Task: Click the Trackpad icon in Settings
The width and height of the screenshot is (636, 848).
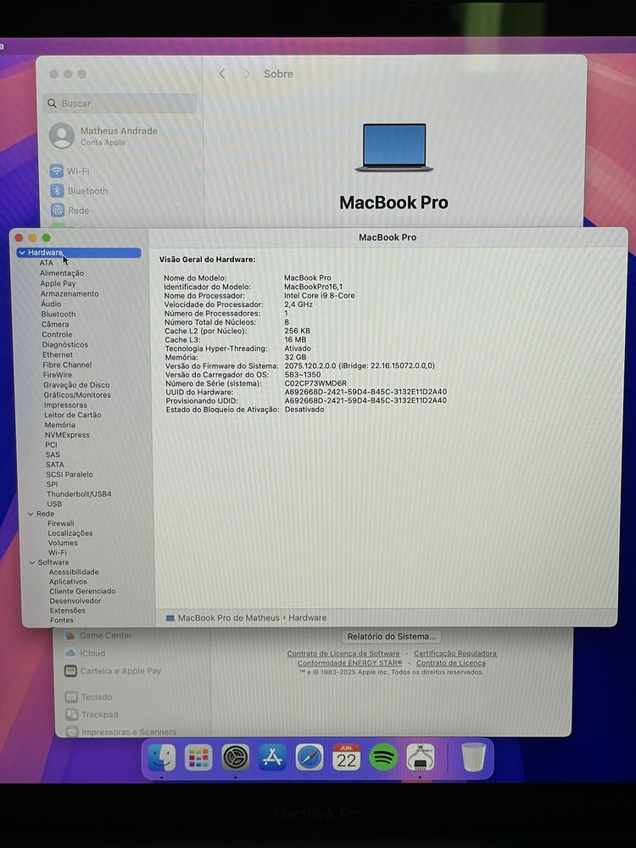Action: pyautogui.click(x=72, y=714)
